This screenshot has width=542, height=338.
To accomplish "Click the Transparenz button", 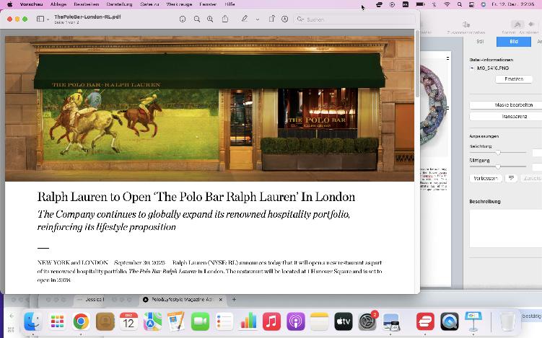I will click(x=514, y=117).
